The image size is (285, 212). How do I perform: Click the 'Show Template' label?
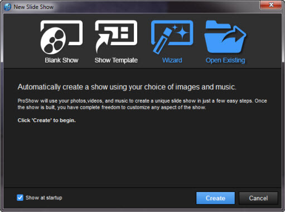[x=116, y=60]
